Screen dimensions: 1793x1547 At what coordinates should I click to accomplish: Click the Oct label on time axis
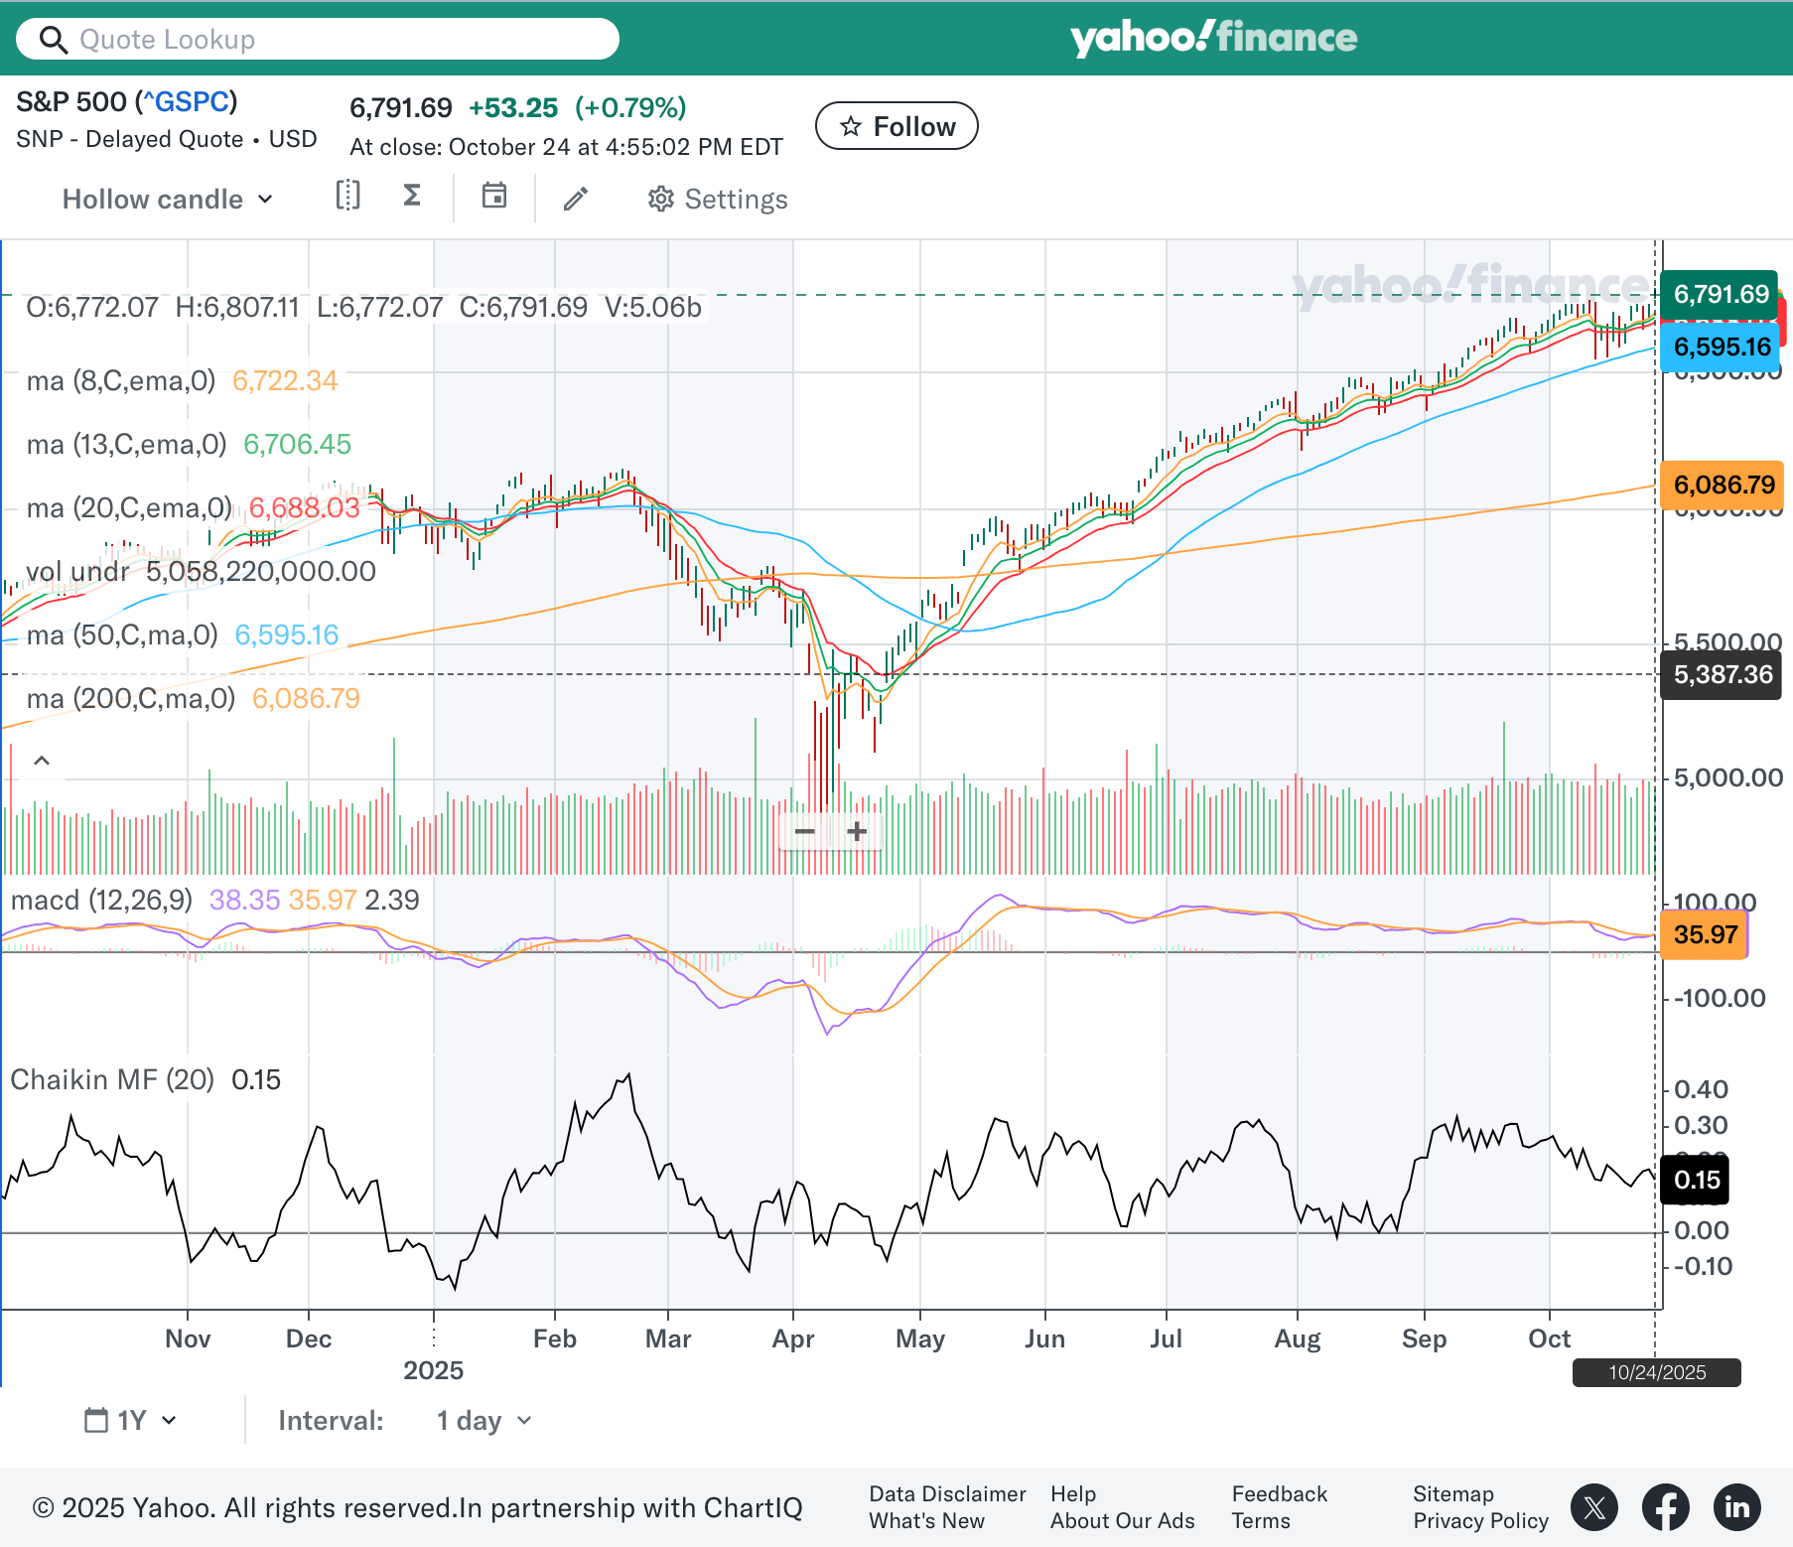coord(1549,1338)
